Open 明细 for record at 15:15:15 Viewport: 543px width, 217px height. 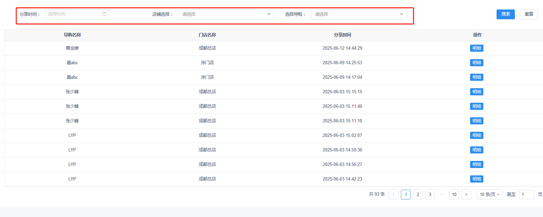tap(477, 92)
